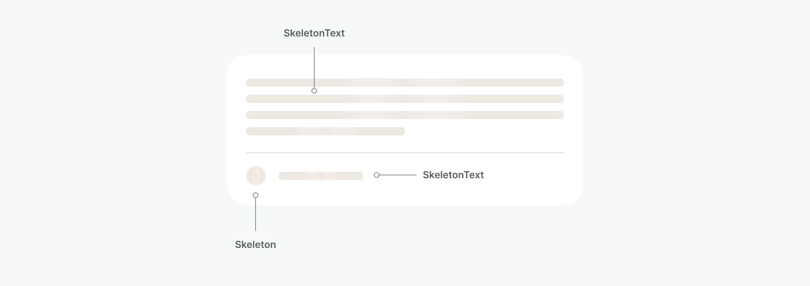Viewport: 810px width, 286px height.
Task: Select the short fourth skeleton text line
Action: point(326,131)
